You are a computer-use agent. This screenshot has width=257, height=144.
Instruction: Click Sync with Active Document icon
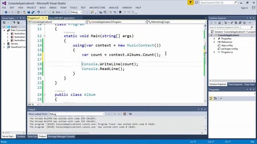232,23
